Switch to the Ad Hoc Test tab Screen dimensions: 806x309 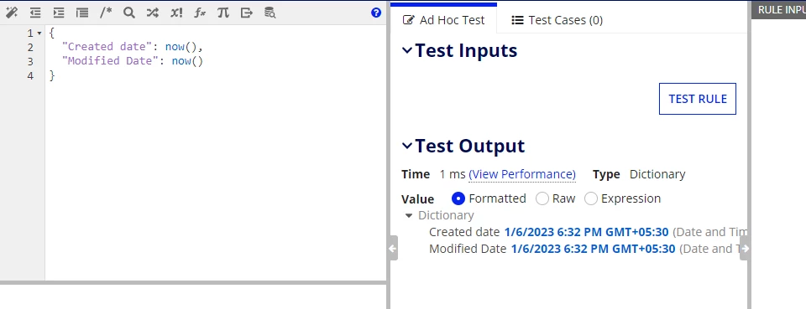click(x=443, y=20)
